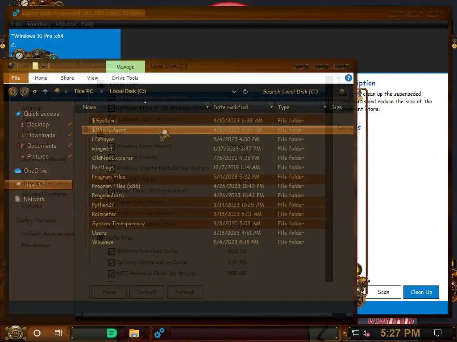Select the Program Files (x86) folder
The width and height of the screenshot is (457, 342).
pyautogui.click(x=116, y=186)
